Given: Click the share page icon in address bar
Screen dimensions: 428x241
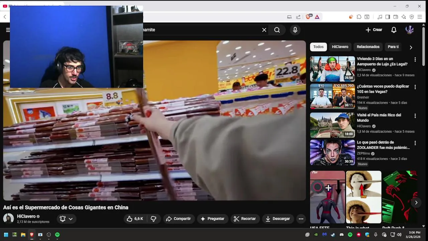Looking at the screenshot, I should coord(298,17).
